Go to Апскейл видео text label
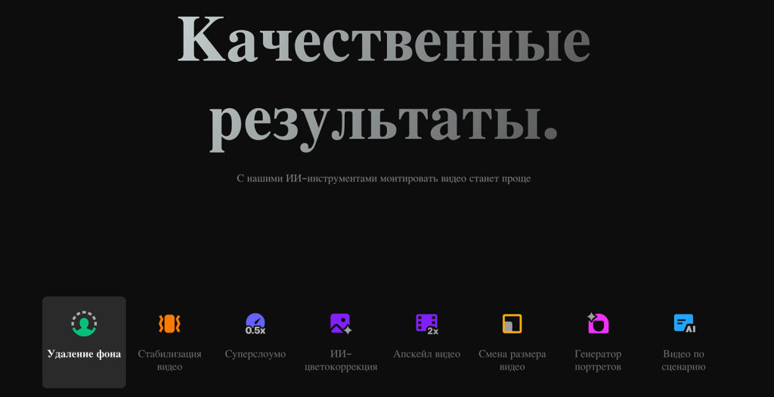The width and height of the screenshot is (774, 397). (426, 354)
